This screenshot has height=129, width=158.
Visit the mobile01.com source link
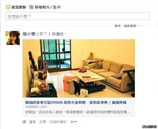point(36,107)
